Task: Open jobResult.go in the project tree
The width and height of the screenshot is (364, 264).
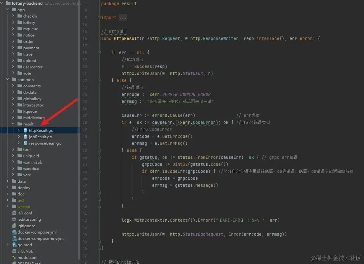Action: [x=40, y=137]
